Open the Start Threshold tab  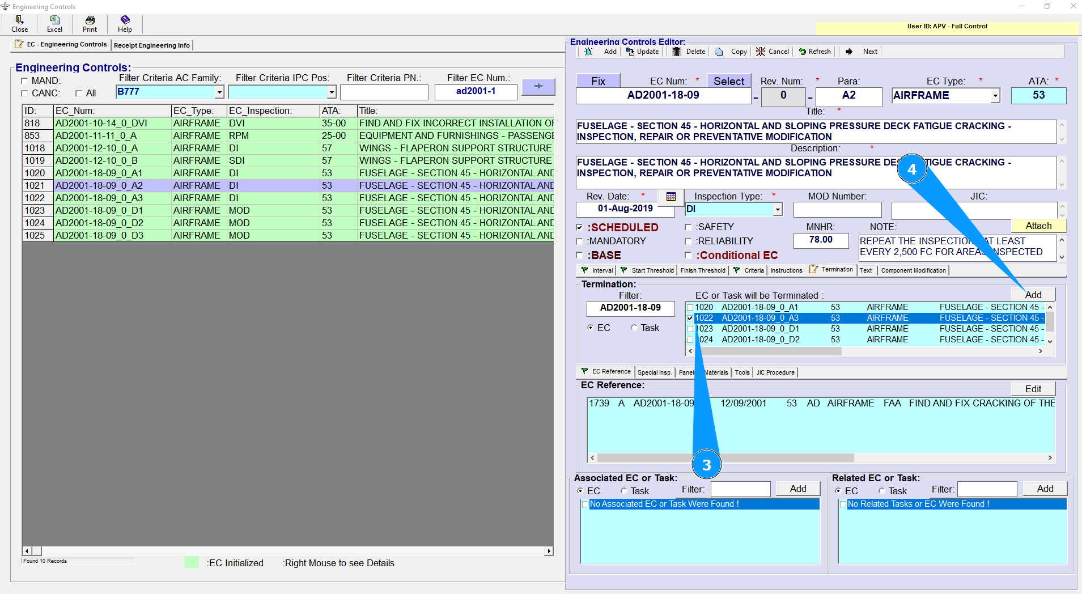[652, 270]
